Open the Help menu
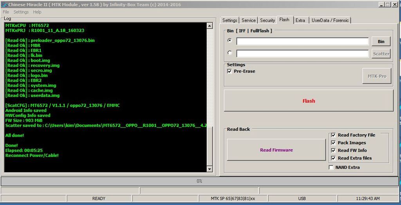The width and height of the screenshot is (401, 205). click(37, 12)
